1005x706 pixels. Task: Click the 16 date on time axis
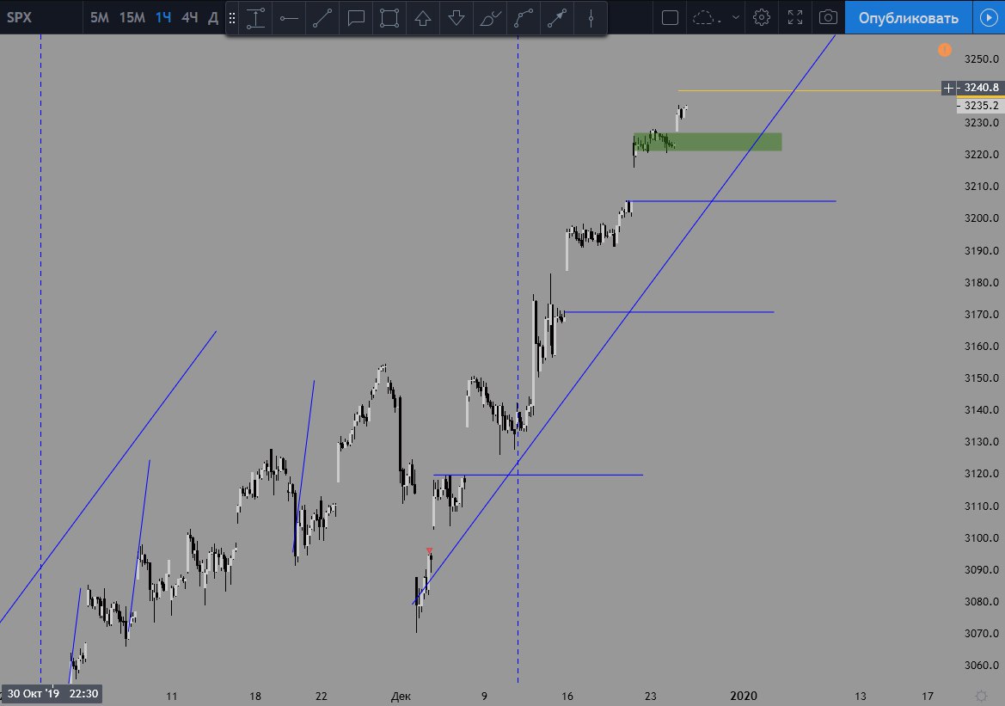click(567, 696)
